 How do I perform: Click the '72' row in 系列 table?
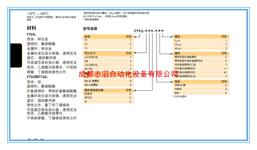[x=108, y=40]
